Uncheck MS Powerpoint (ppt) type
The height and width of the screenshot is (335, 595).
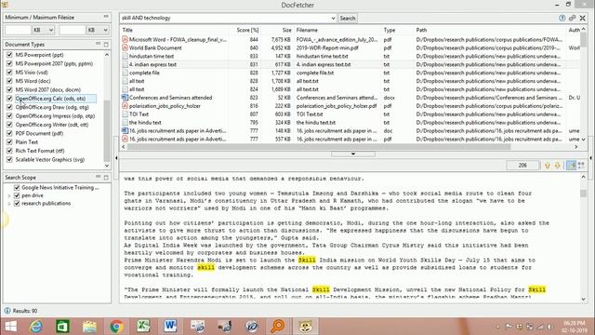coord(9,55)
